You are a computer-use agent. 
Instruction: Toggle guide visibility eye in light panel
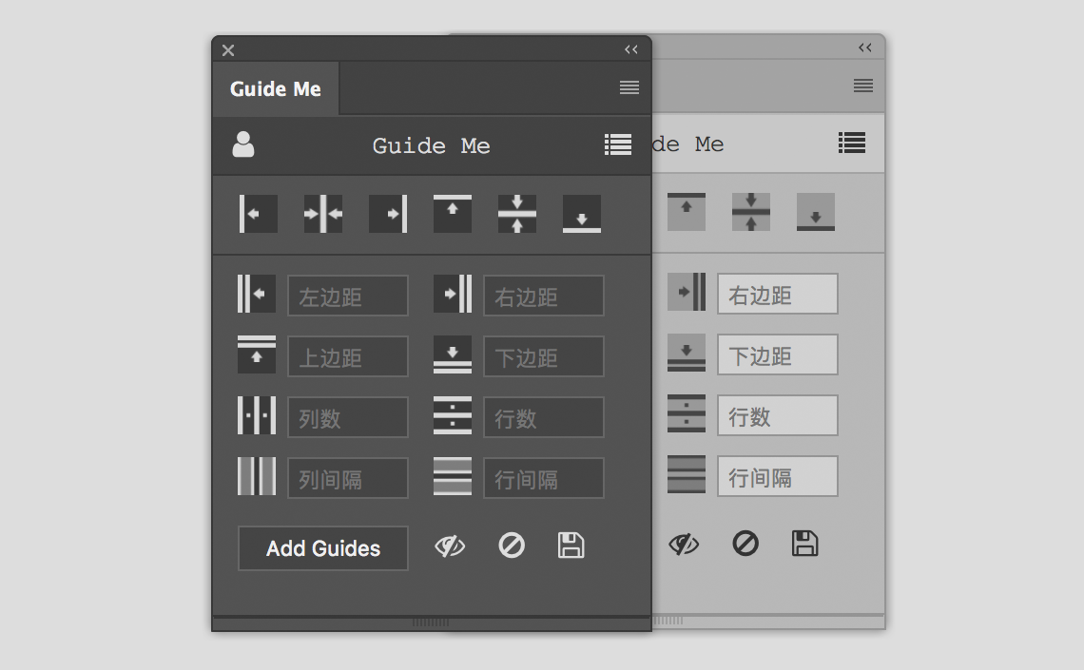click(x=684, y=545)
